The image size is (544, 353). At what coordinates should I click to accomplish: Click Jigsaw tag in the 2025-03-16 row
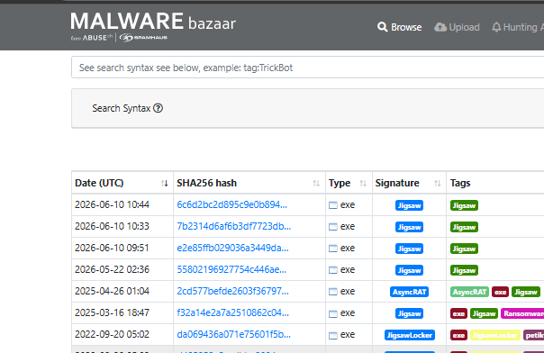coord(484,313)
